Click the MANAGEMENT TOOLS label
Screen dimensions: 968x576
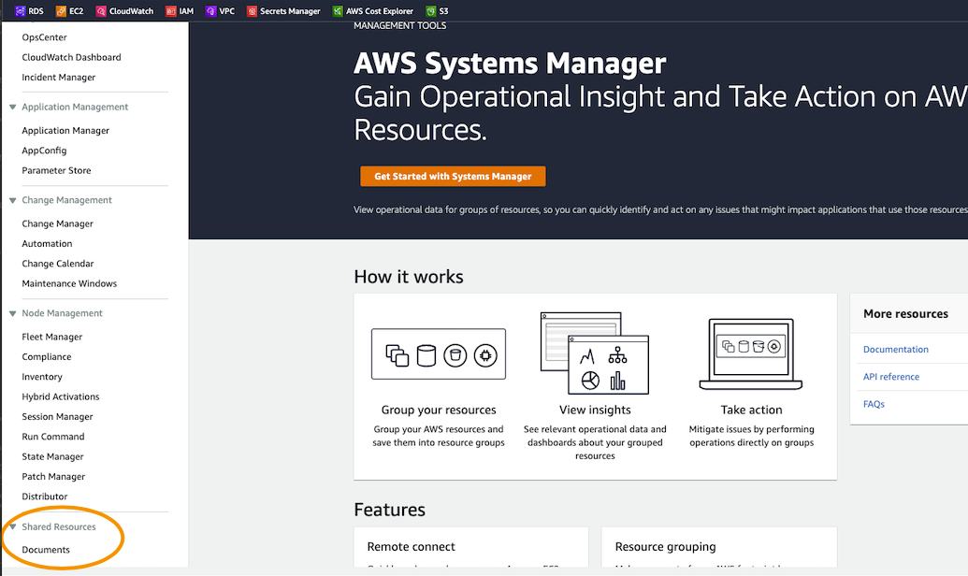tap(400, 26)
